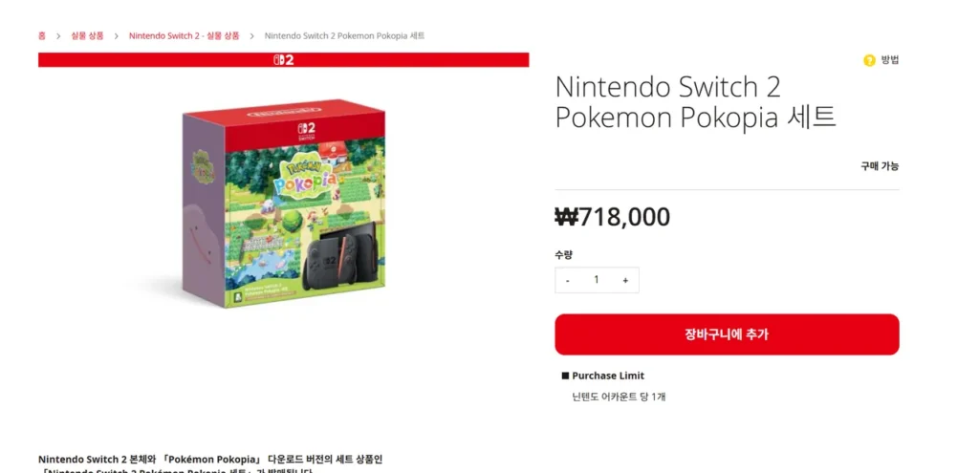
Task: Click the Switch 2 logo on red banner
Action: (x=283, y=60)
